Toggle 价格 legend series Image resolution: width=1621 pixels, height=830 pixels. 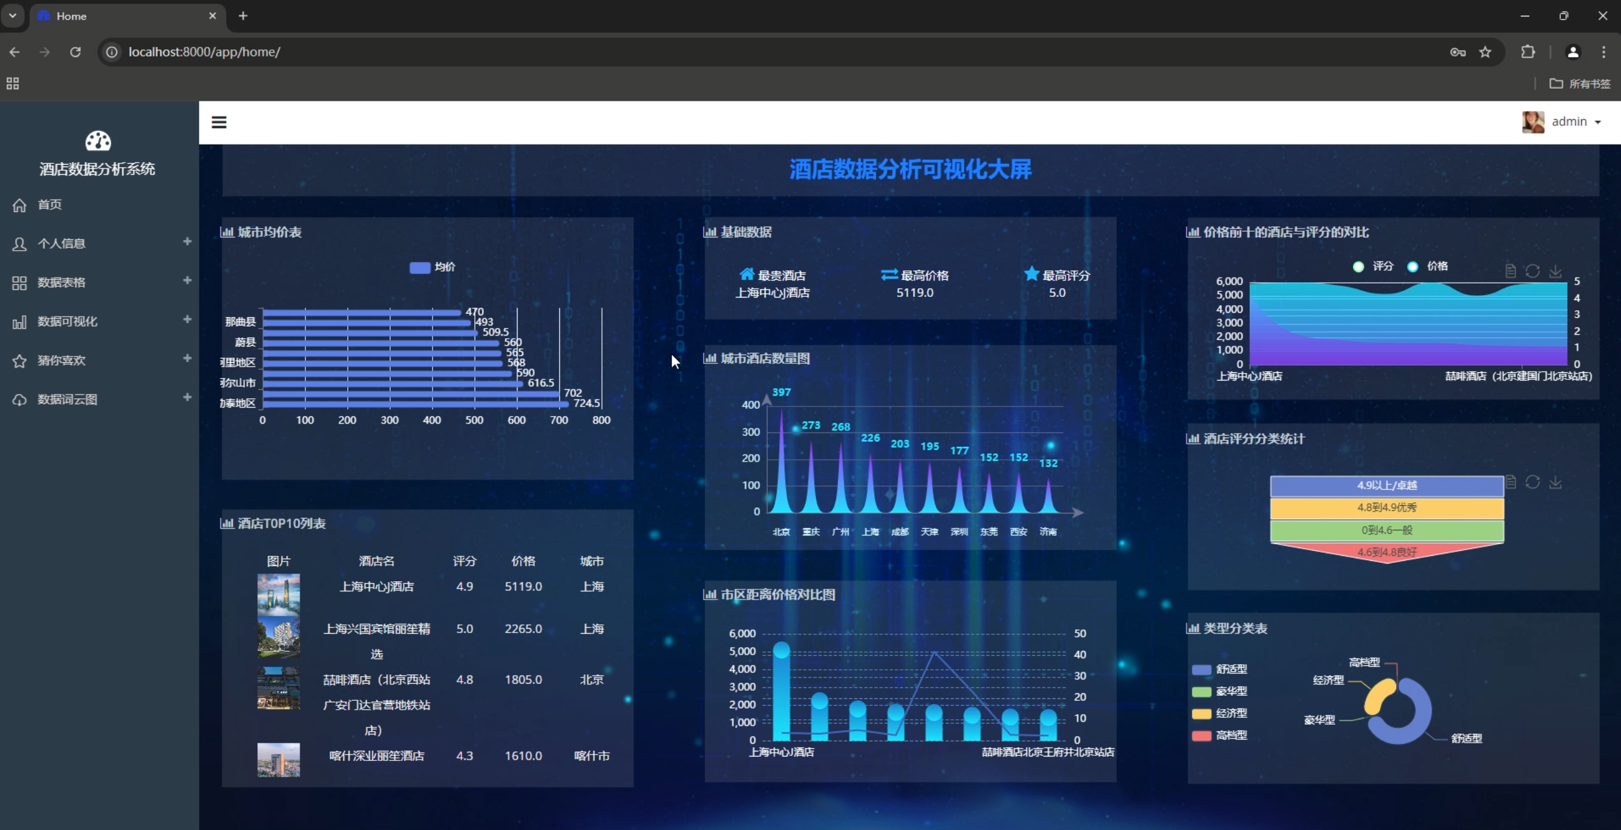tap(1427, 266)
